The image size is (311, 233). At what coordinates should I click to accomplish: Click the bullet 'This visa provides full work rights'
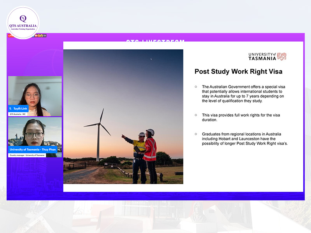pyautogui.click(x=241, y=117)
